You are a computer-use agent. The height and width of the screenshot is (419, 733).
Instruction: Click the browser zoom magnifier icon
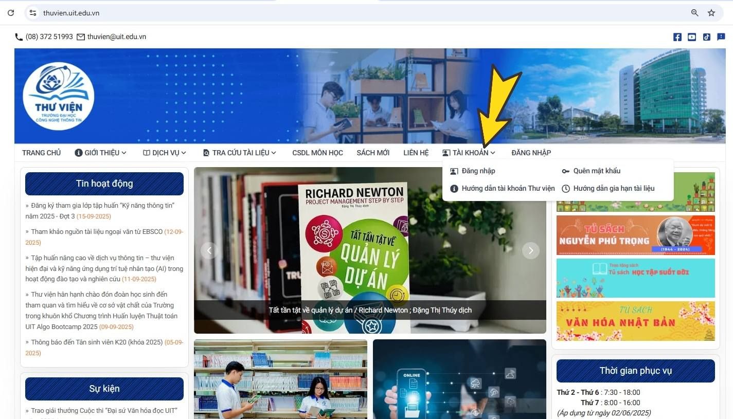tap(694, 13)
